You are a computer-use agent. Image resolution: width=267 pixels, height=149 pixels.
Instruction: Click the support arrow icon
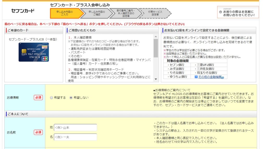[x=221, y=12]
